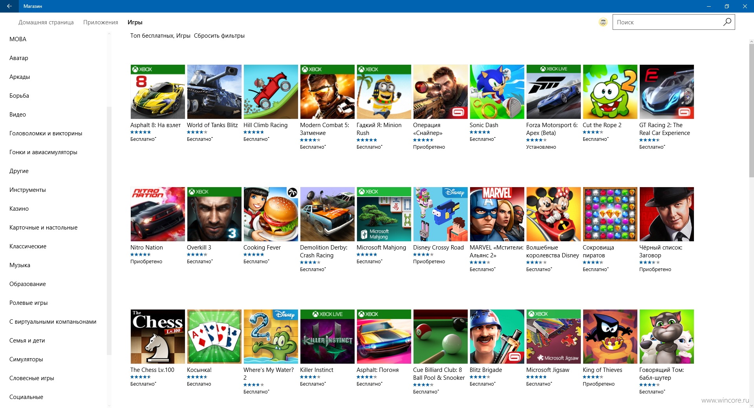Screen dimensions: 754x408
Task: Click the back arrow in the title bar
Action: [9, 6]
